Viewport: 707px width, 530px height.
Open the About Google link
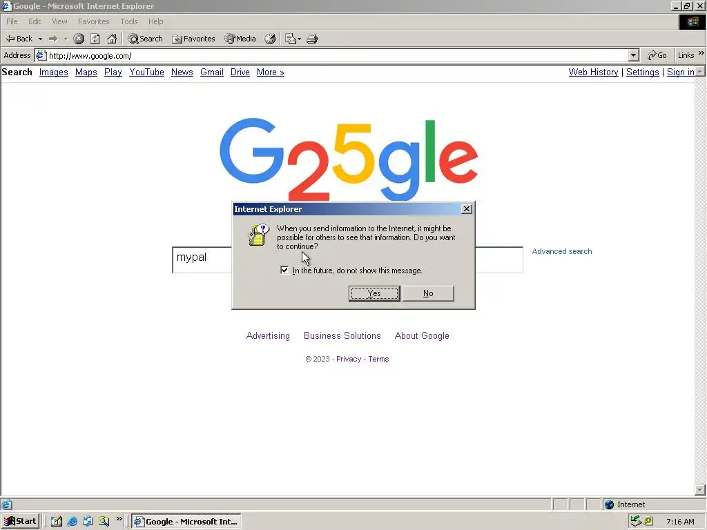pos(422,336)
